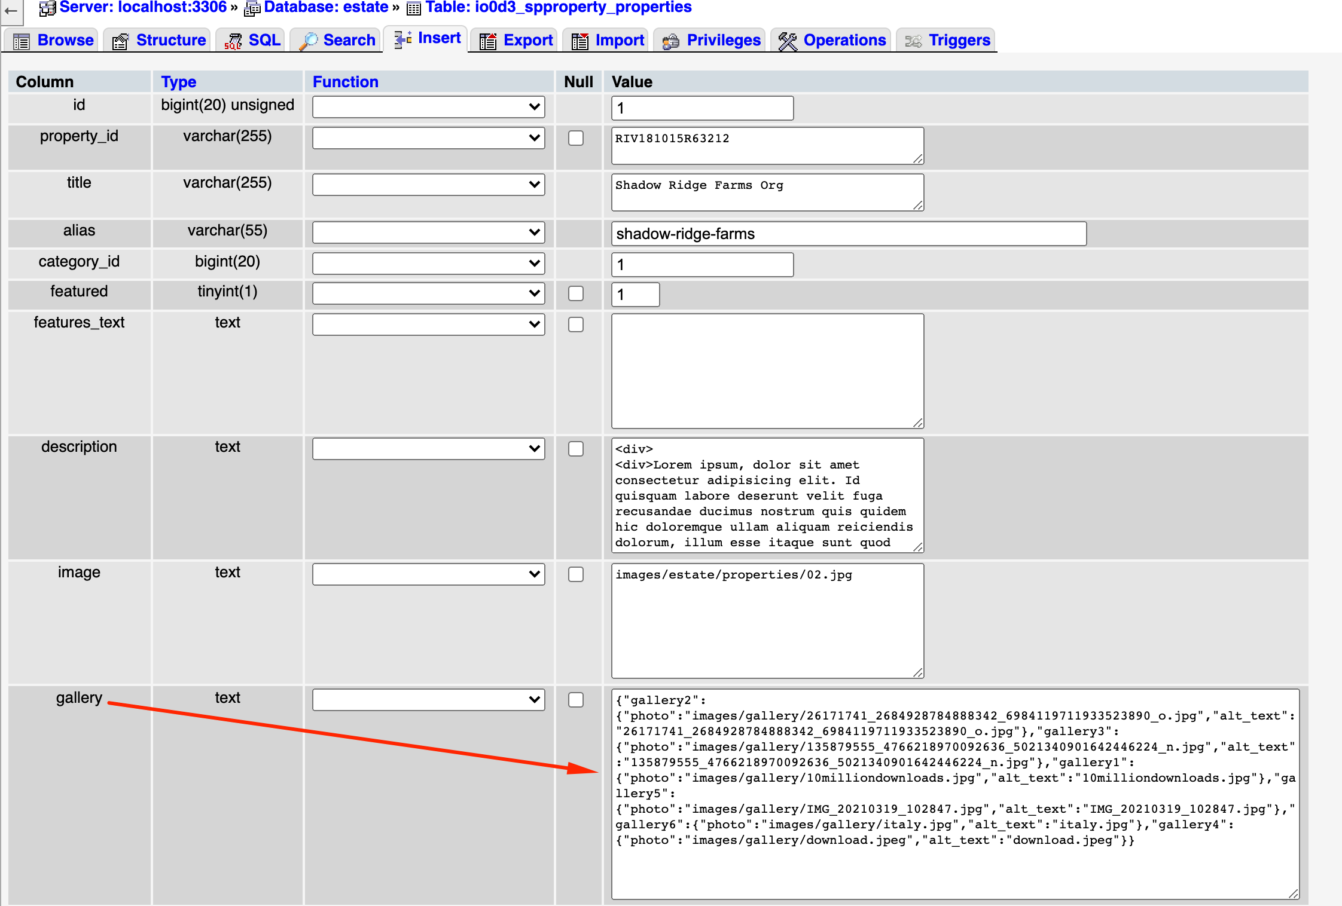This screenshot has height=906, width=1342.
Task: Click the SQL tab icon
Action: click(233, 41)
